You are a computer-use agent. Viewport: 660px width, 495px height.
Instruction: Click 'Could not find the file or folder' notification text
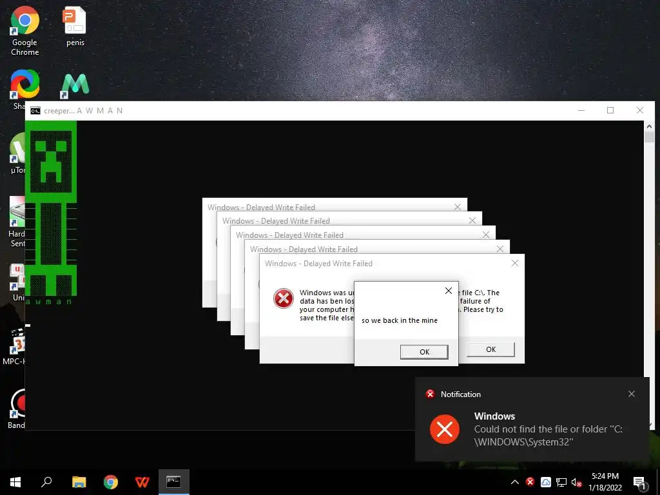[x=548, y=435]
